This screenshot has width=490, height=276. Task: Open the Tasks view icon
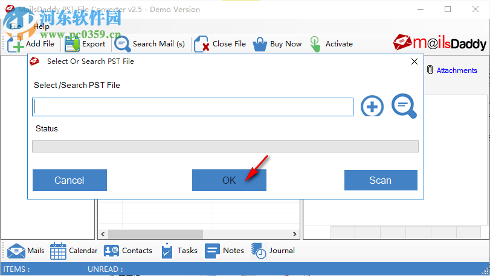point(167,251)
